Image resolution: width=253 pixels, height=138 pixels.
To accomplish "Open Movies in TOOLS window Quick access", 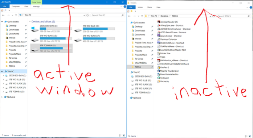I will pyautogui.click(x=138, y=39).
